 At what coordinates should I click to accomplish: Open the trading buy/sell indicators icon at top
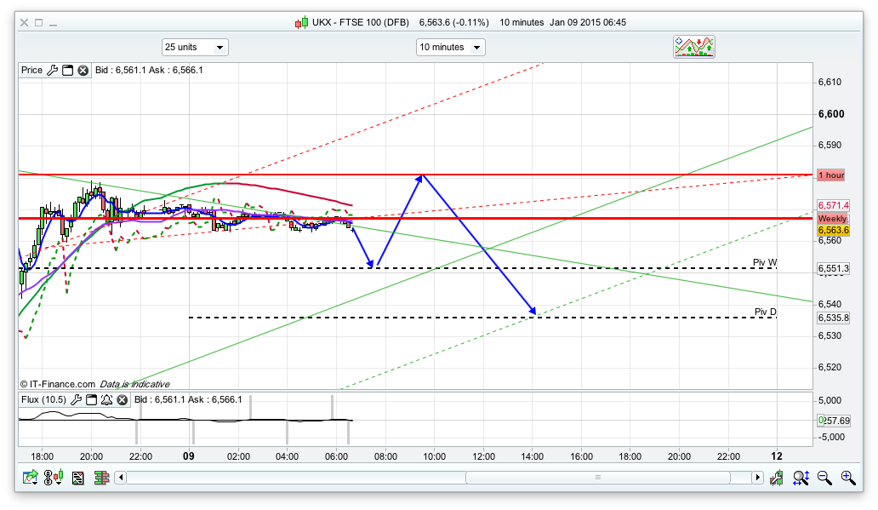click(693, 47)
